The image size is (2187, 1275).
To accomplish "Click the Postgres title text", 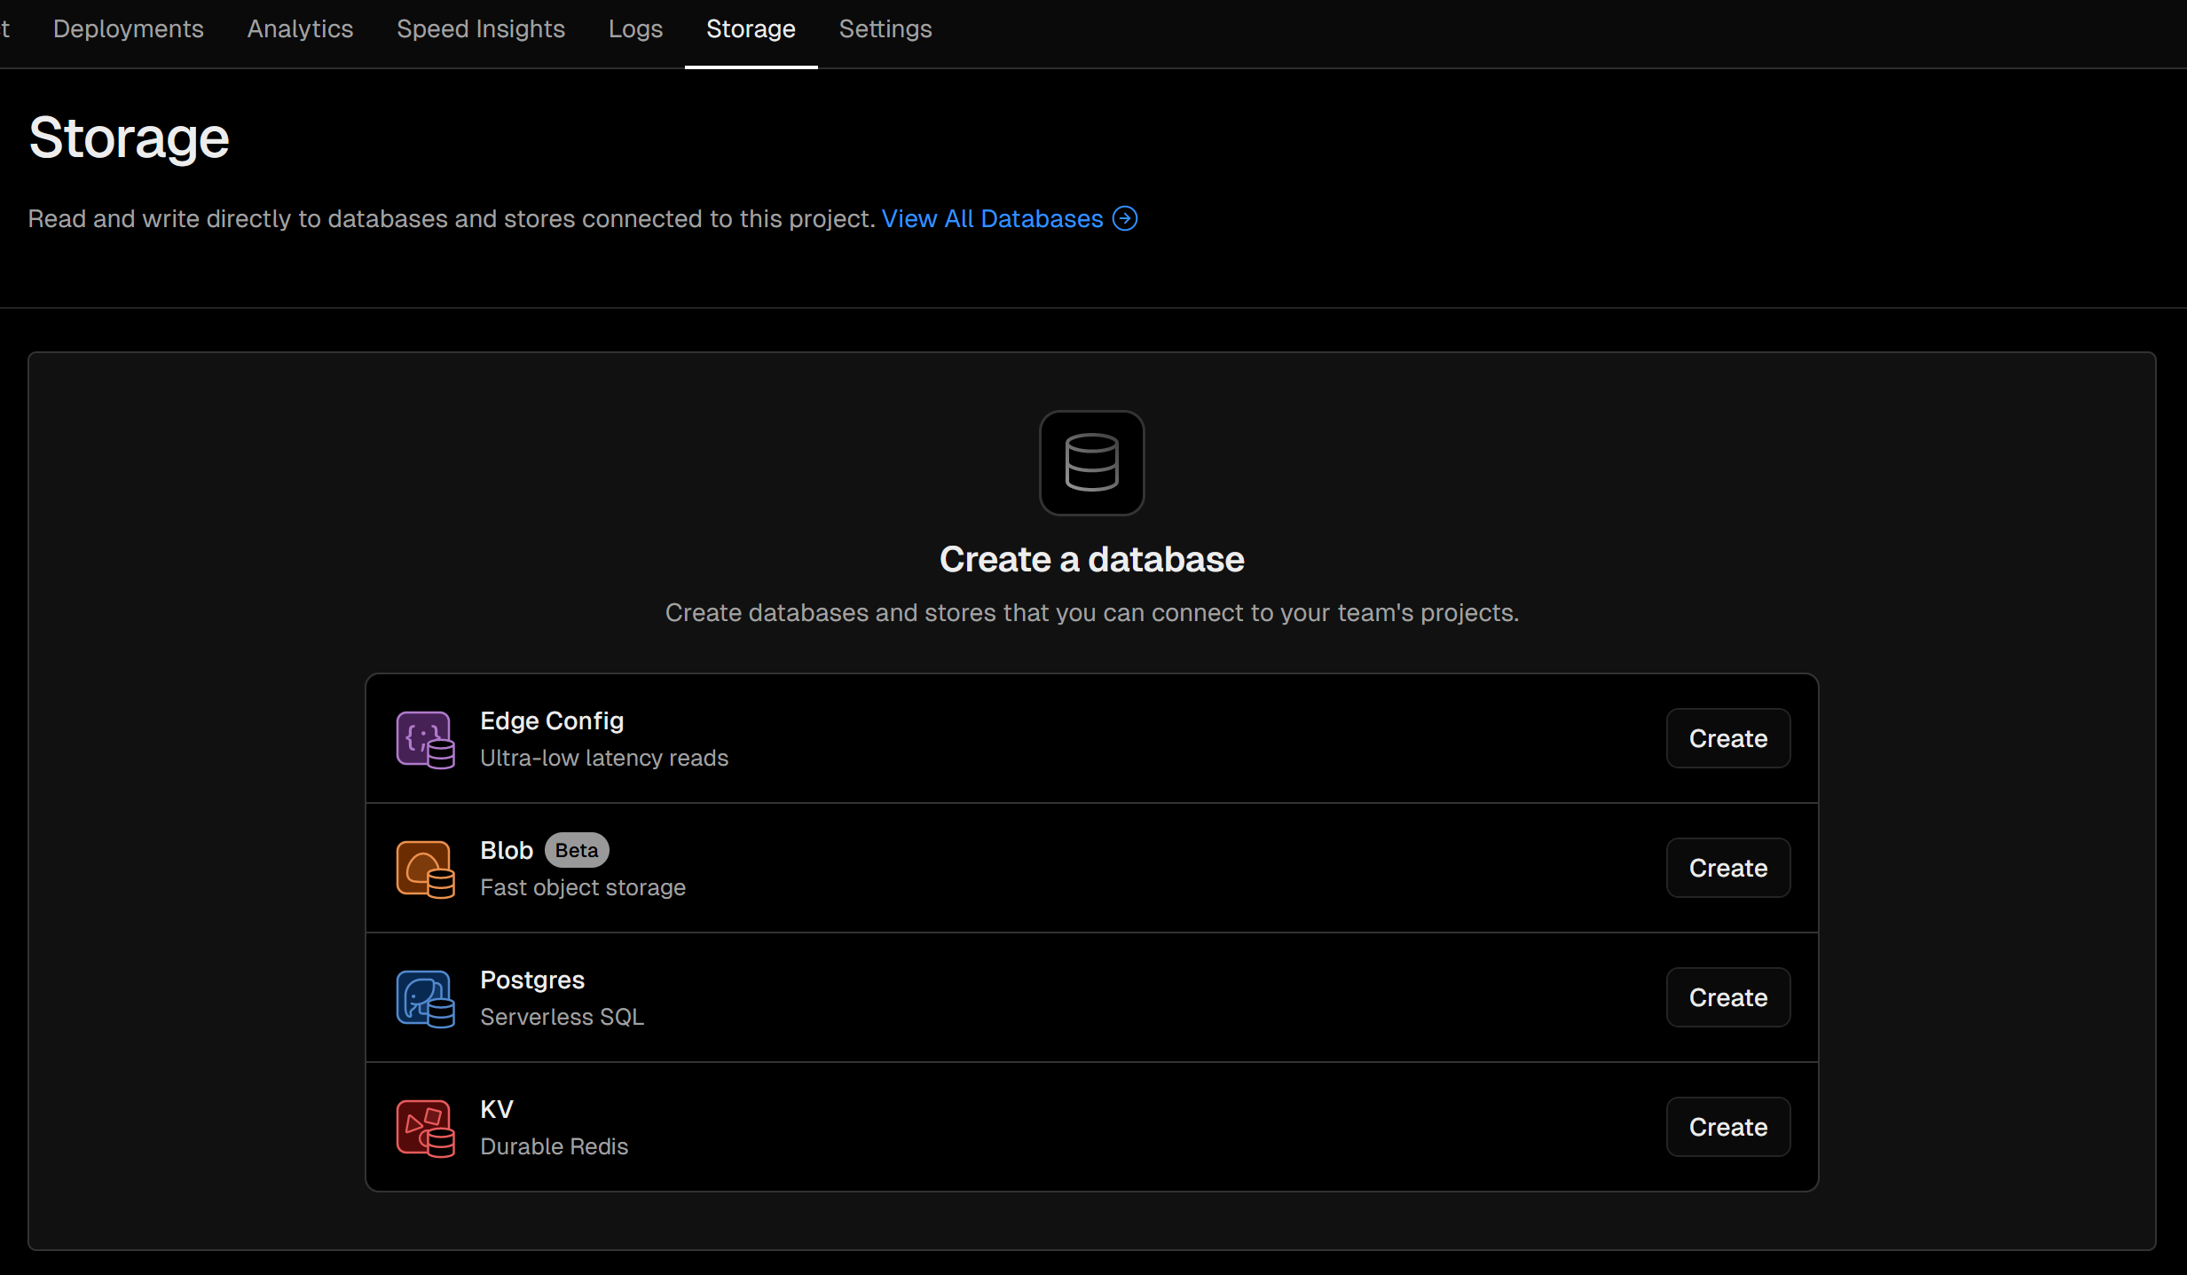I will coord(531,980).
